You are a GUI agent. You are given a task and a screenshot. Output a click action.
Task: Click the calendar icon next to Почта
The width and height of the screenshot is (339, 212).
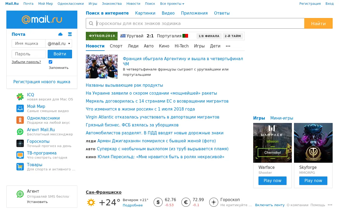coord(70,34)
